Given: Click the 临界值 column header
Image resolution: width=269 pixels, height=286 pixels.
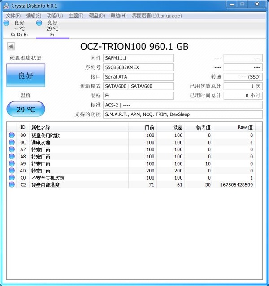Looking at the screenshot, I should [199, 128].
